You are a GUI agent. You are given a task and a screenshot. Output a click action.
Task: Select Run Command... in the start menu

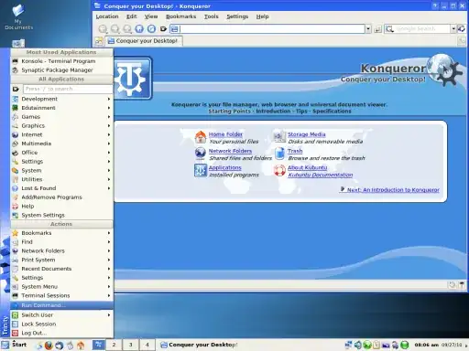(x=61, y=305)
